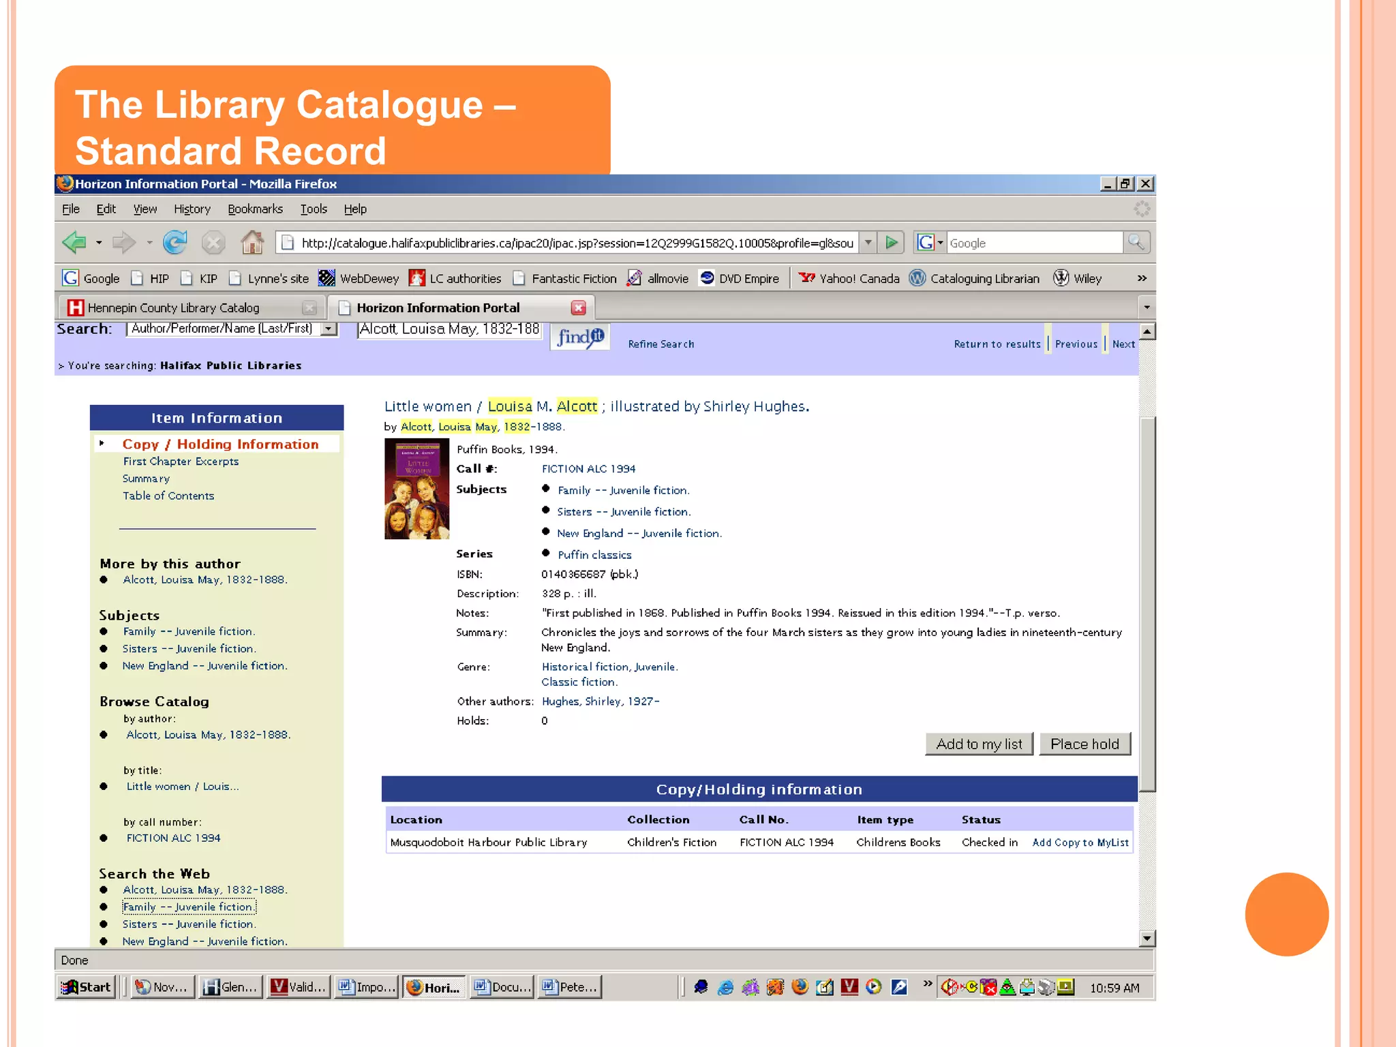
Task: Switch to Hennepin County Library Catalog tab
Action: 173,308
